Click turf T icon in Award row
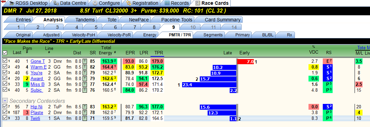The height and width of the screenshot is (127, 370). pyautogui.click(x=85, y=78)
